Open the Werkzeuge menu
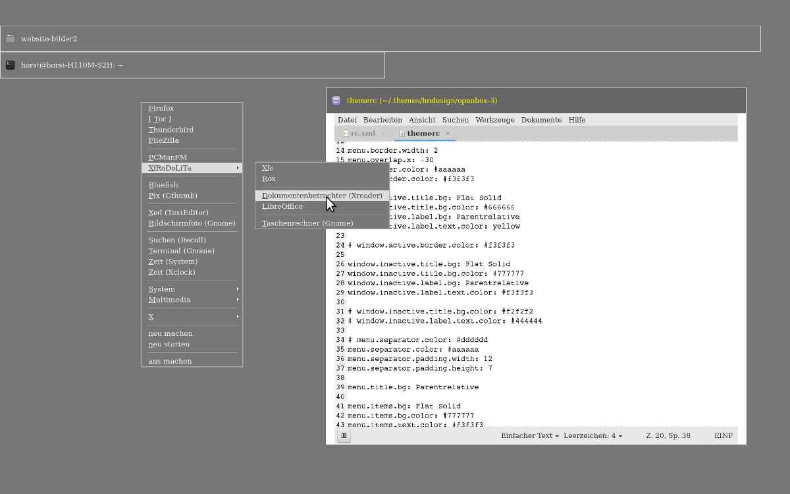Viewport: 790px width, 494px height. (494, 120)
